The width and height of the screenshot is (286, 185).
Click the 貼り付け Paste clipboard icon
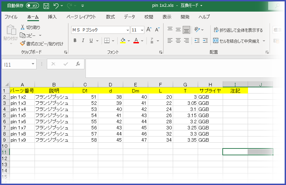pos(11,30)
